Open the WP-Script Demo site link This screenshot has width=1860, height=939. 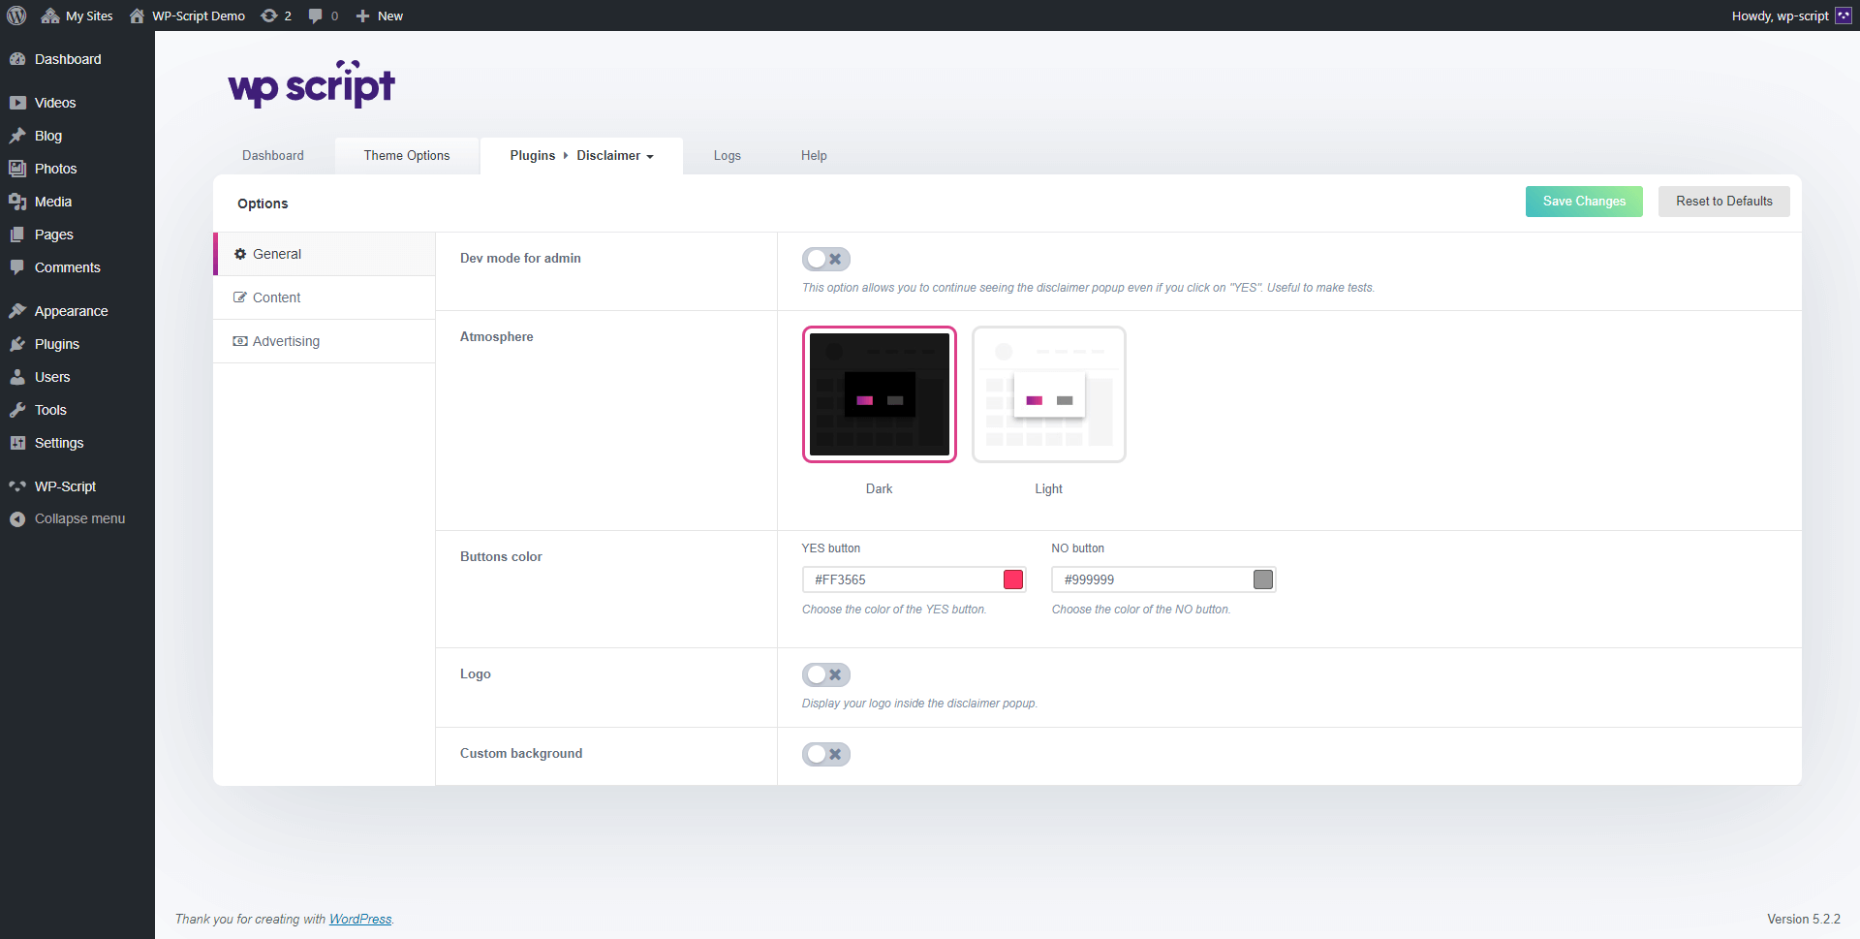[199, 16]
